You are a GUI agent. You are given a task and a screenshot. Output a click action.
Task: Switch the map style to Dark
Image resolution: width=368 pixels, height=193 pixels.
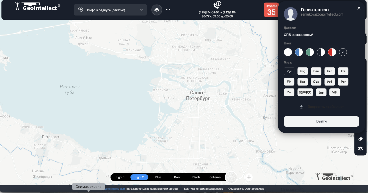(x=177, y=177)
